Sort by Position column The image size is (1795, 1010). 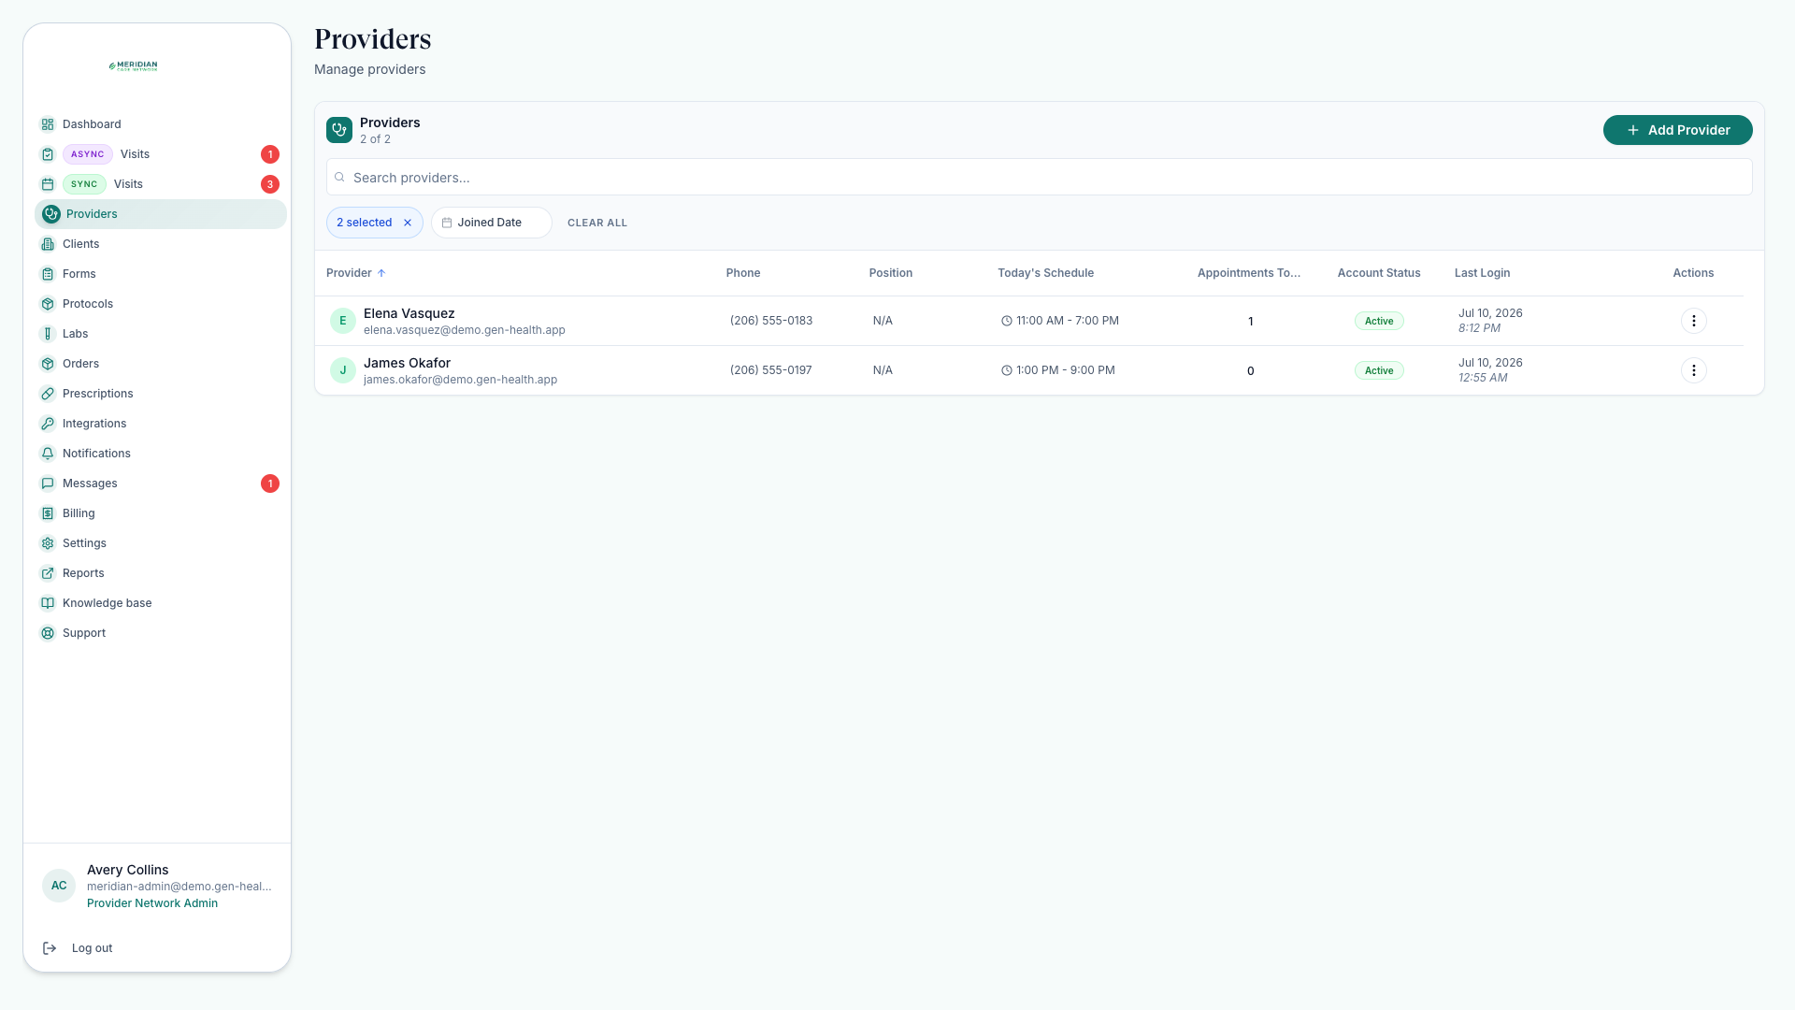[890, 273]
